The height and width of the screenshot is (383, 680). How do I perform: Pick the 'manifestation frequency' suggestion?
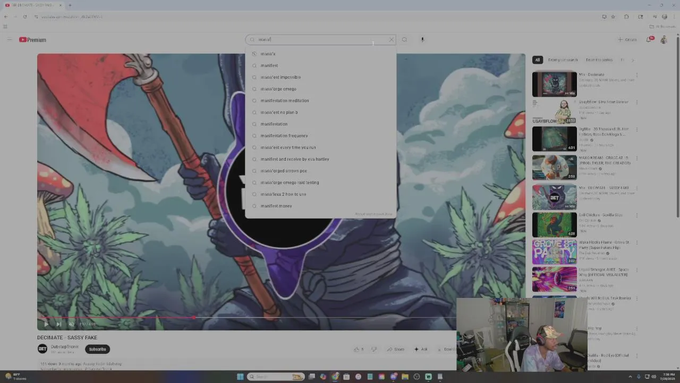click(x=320, y=136)
